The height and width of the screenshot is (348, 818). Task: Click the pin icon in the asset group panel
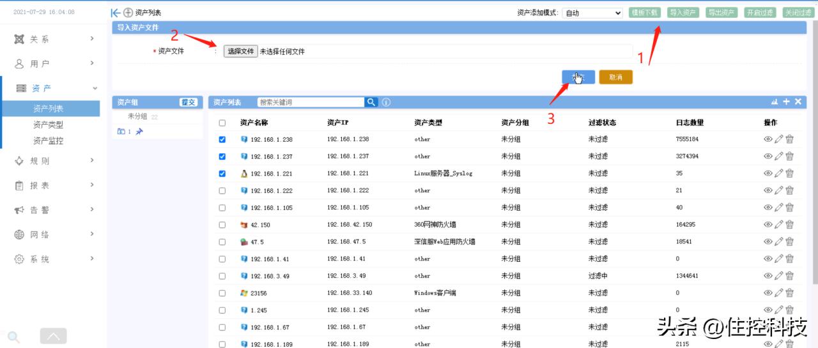pyautogui.click(x=139, y=132)
